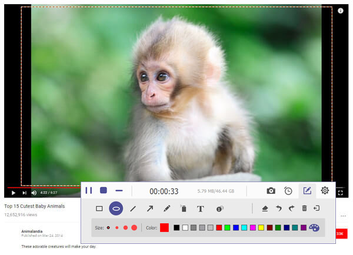The image size is (353, 255).
Task: Choose the largest brush size dot
Action: click(x=134, y=227)
